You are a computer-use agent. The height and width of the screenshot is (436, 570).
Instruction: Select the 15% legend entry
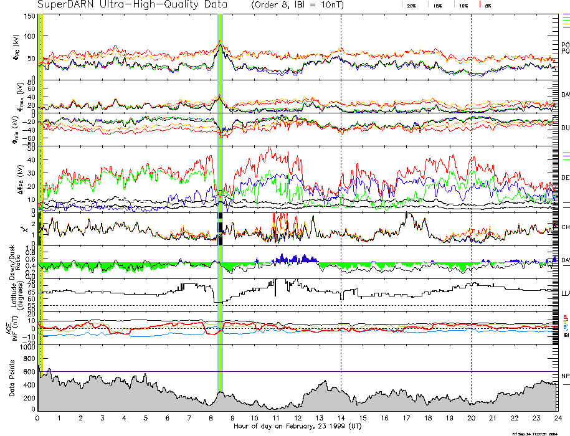(x=437, y=5)
